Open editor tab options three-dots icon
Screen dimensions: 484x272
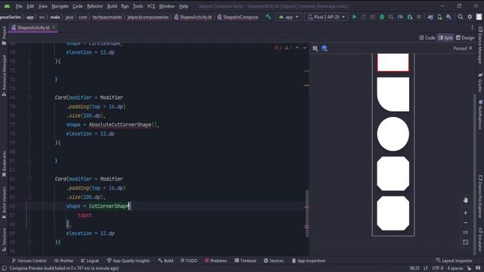472,27
